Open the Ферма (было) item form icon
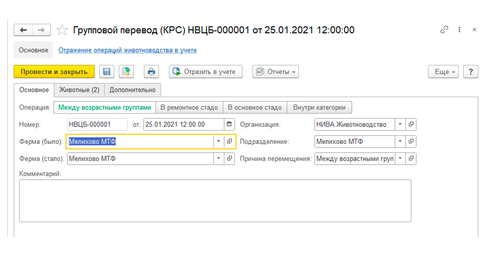 coord(230,141)
